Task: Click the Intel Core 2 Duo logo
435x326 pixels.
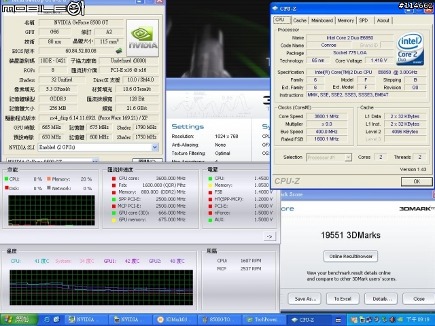Action: (410, 49)
